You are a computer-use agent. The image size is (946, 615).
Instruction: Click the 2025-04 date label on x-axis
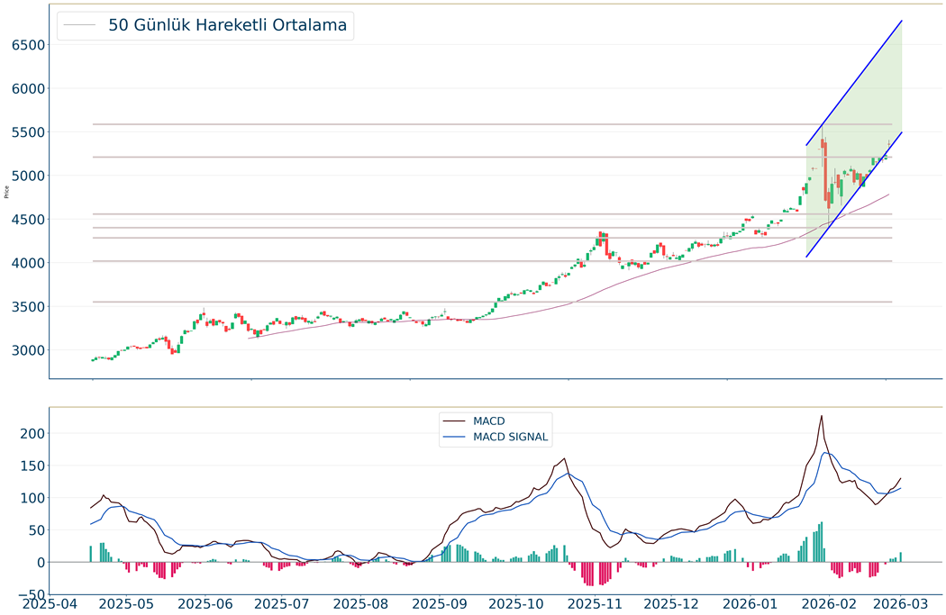pos(49,604)
